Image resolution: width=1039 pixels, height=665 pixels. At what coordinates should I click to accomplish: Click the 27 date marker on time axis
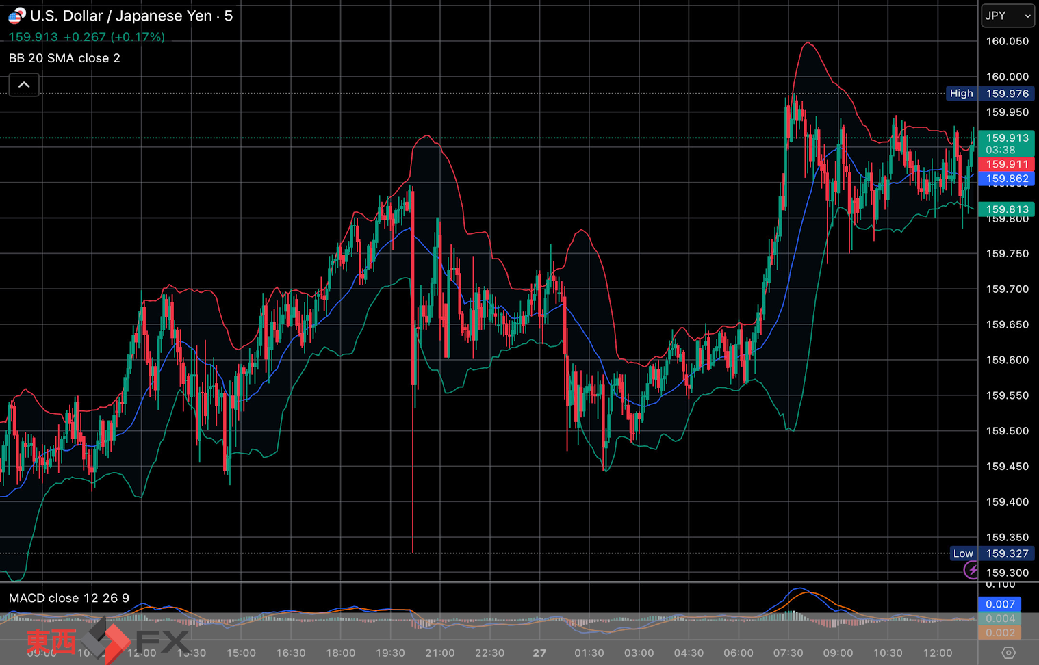pyautogui.click(x=539, y=653)
